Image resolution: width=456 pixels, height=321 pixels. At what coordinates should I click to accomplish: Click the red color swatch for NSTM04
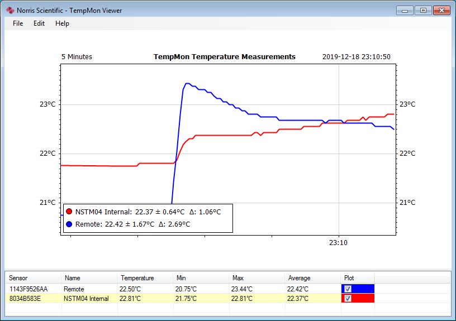(364, 299)
